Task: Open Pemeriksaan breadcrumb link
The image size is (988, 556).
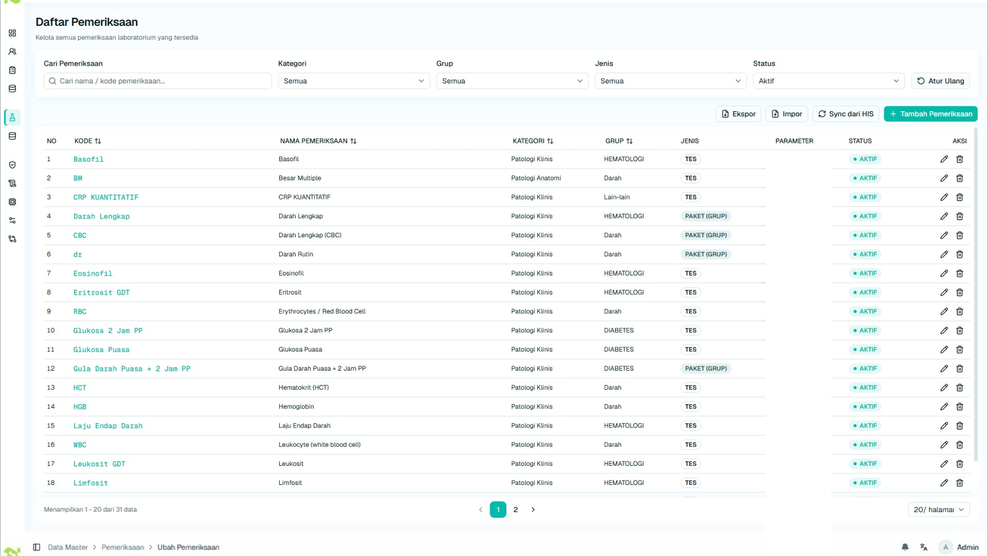Action: (x=123, y=547)
